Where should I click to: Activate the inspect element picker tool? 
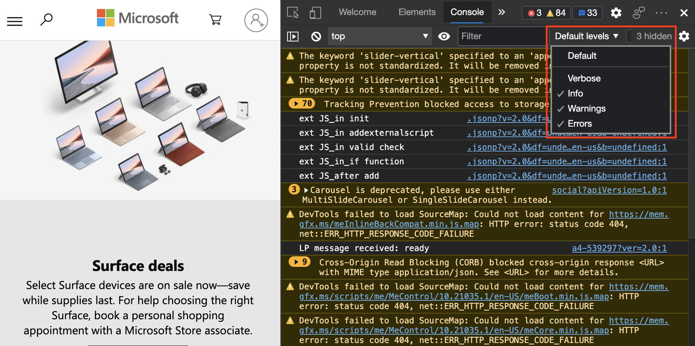pyautogui.click(x=292, y=12)
